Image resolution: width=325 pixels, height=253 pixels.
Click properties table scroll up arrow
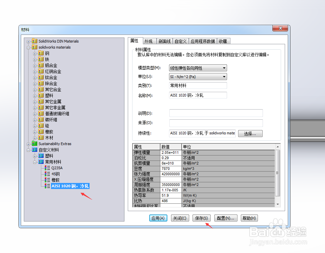pyautogui.click(x=277, y=147)
